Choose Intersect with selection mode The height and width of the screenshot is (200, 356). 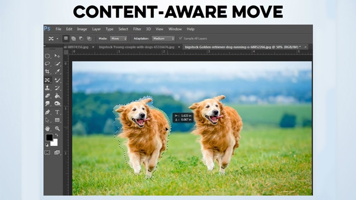pyautogui.click(x=89, y=38)
